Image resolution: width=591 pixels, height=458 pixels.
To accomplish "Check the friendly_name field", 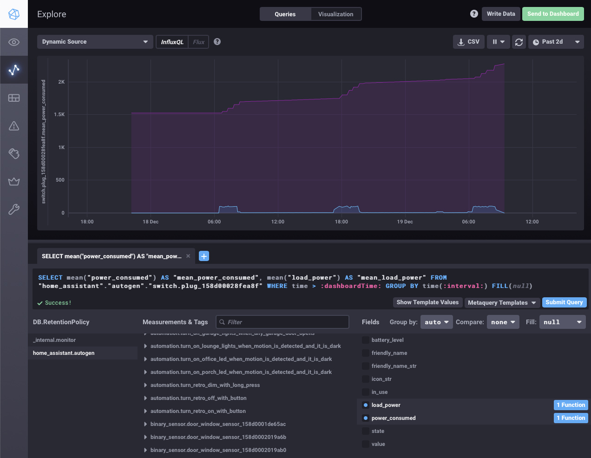I will click(366, 353).
